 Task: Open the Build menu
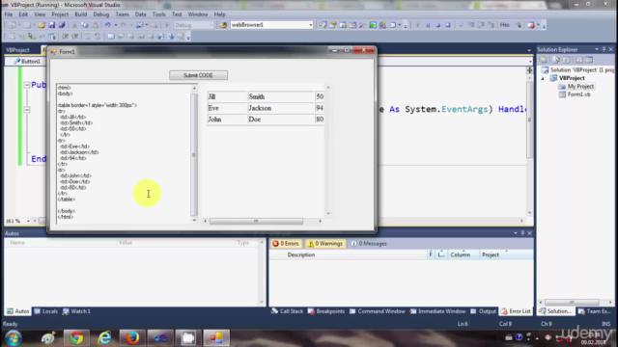pyautogui.click(x=80, y=14)
